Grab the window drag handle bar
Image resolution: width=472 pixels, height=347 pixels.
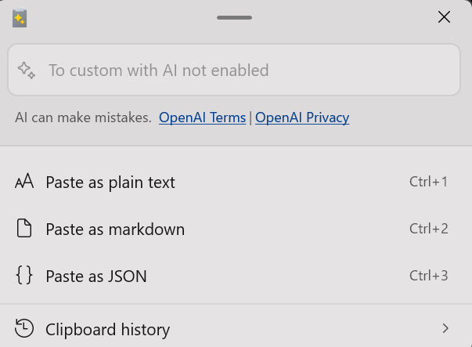235,17
